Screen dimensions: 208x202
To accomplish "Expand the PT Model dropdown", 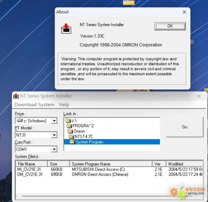I will 54,135.
